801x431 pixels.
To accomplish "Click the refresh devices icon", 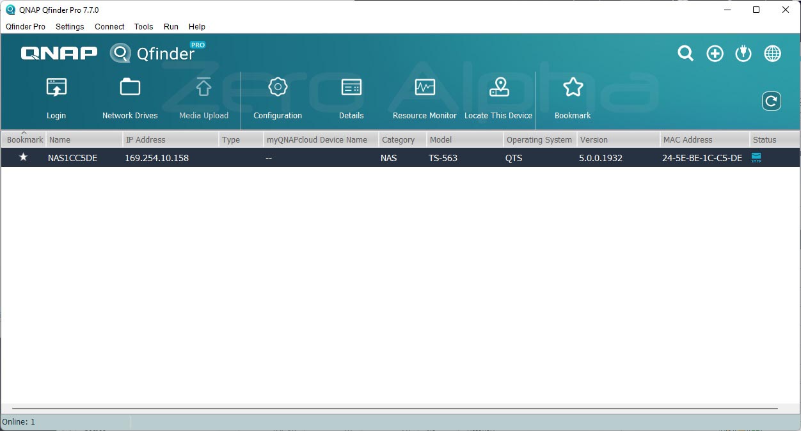I will [x=772, y=100].
